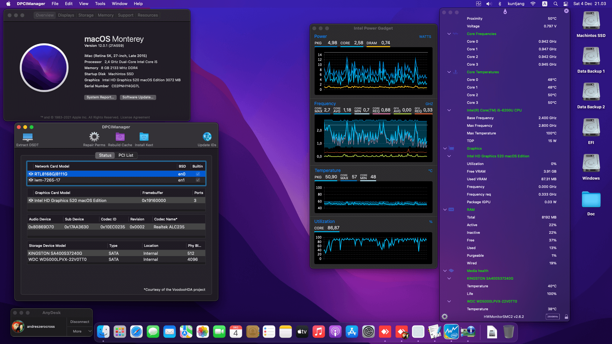Select the Status tab in DPCIManager
The width and height of the screenshot is (612, 344).
tap(105, 155)
